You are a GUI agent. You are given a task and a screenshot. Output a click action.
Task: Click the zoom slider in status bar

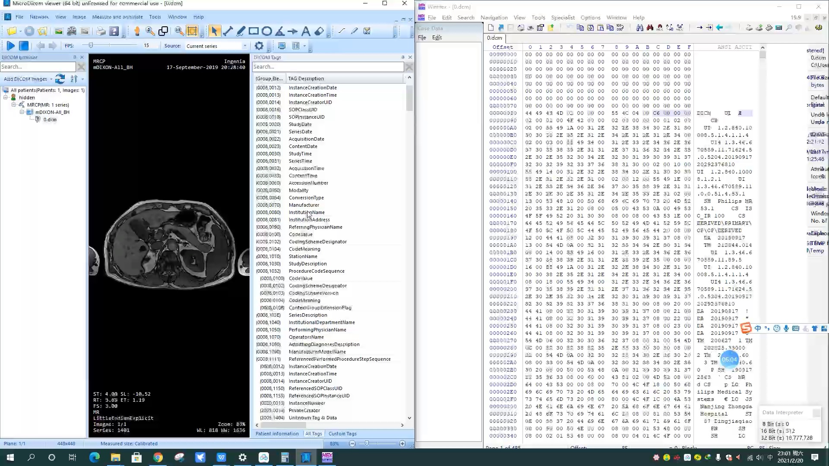pos(367,444)
